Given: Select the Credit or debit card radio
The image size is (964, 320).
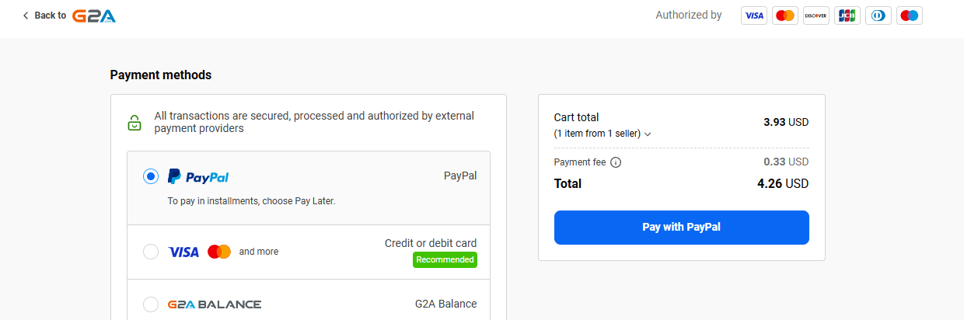Looking at the screenshot, I should (x=151, y=252).
